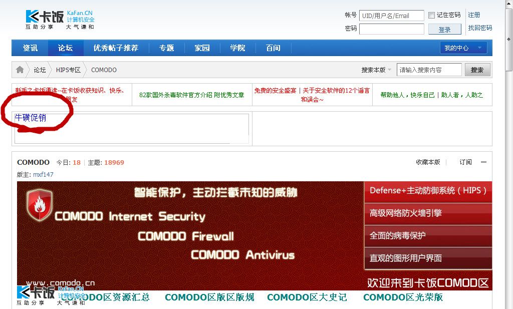Click the 搜索 search button
The width and height of the screenshot is (513, 309).
click(x=477, y=70)
